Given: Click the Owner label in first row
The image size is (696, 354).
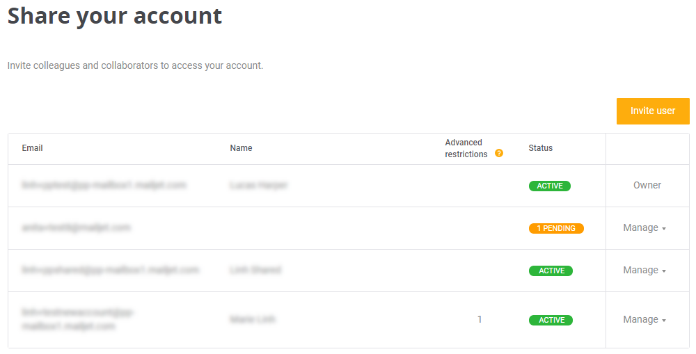Looking at the screenshot, I should [x=647, y=186].
